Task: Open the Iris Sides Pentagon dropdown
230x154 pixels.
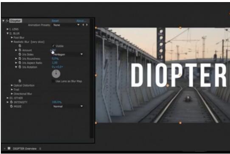Action: 68,54
